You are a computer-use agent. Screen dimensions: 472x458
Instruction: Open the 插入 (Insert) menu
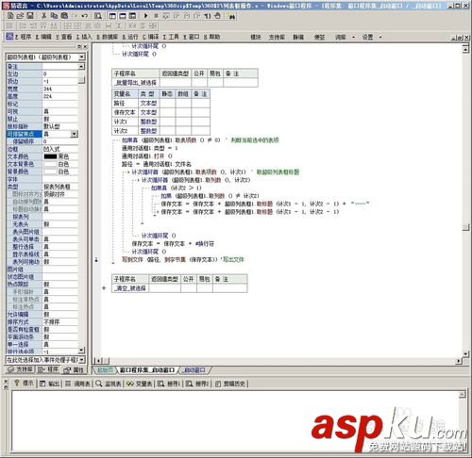(84, 37)
